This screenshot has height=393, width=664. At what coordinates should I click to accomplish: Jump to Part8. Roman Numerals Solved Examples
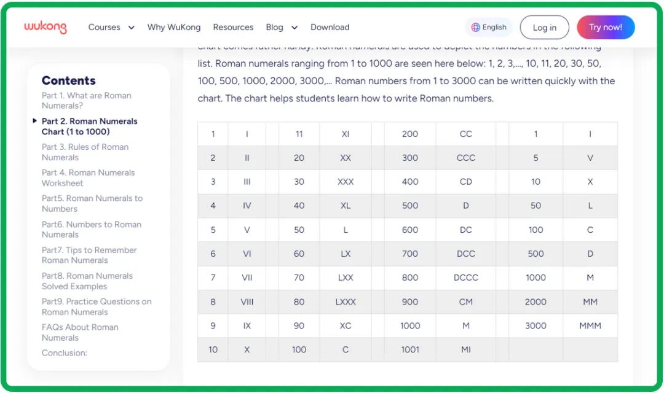[87, 281]
